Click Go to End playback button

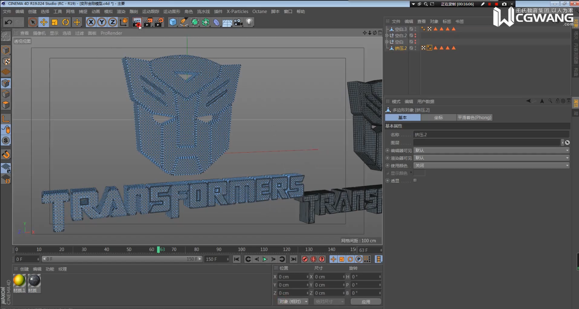[x=293, y=259]
